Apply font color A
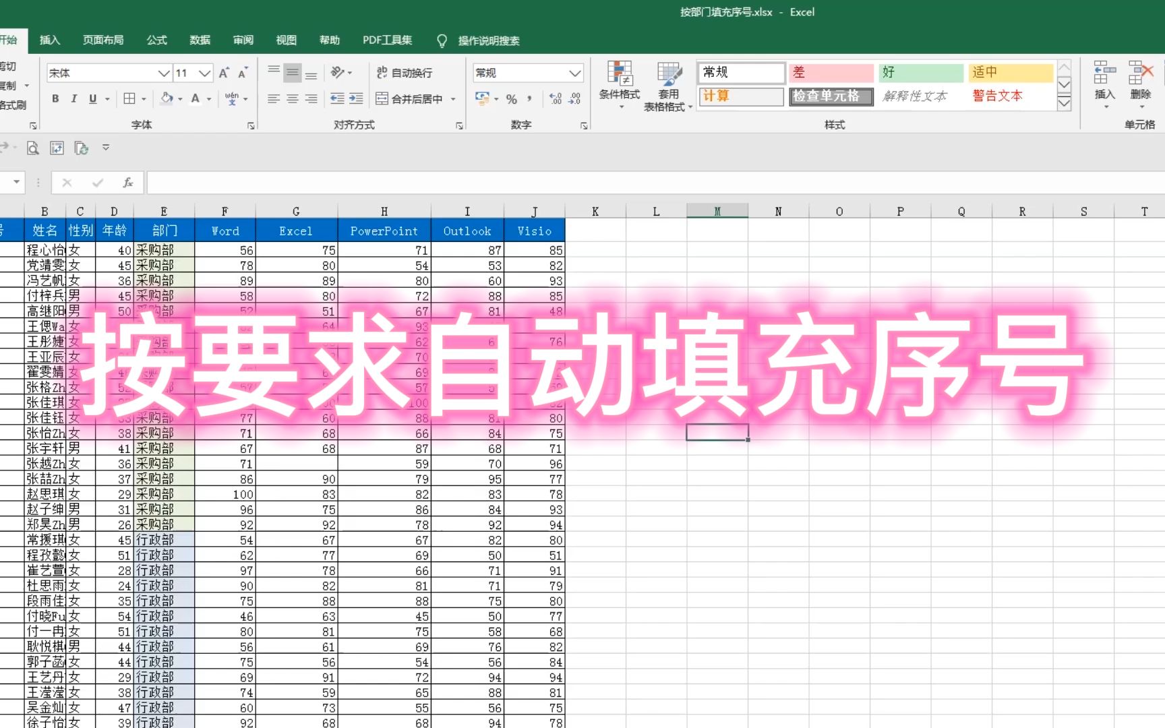 tap(195, 98)
